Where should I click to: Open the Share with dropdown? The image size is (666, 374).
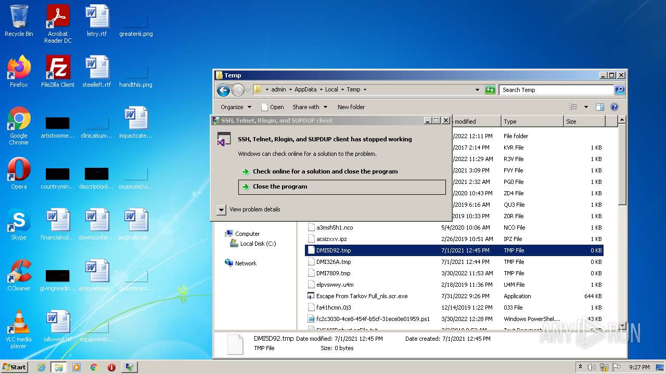pyautogui.click(x=310, y=107)
